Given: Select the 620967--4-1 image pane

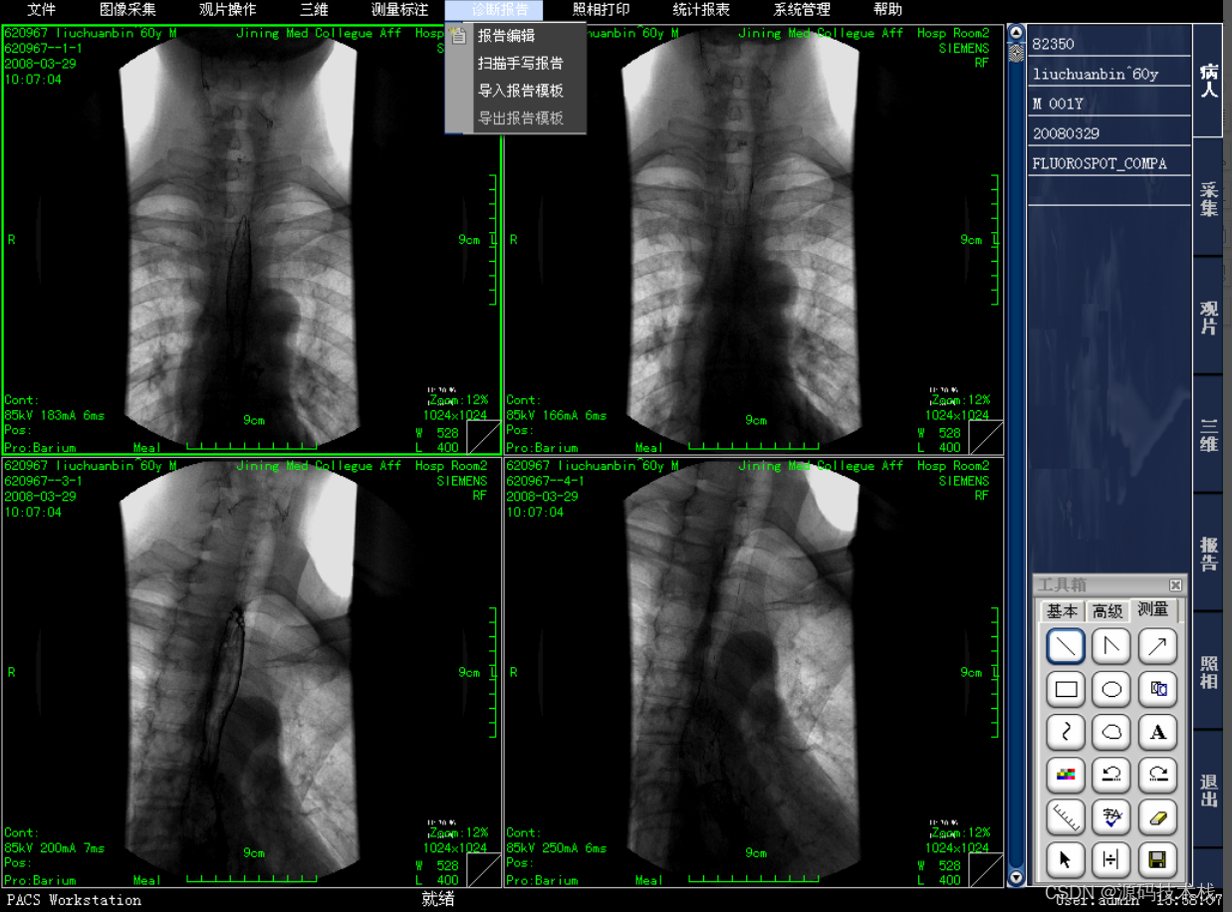Looking at the screenshot, I should click(x=754, y=672).
